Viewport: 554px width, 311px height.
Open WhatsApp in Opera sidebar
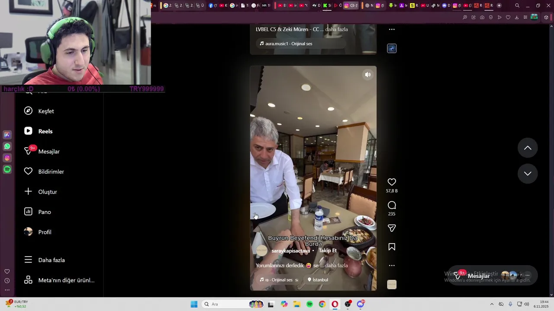pyautogui.click(x=7, y=146)
